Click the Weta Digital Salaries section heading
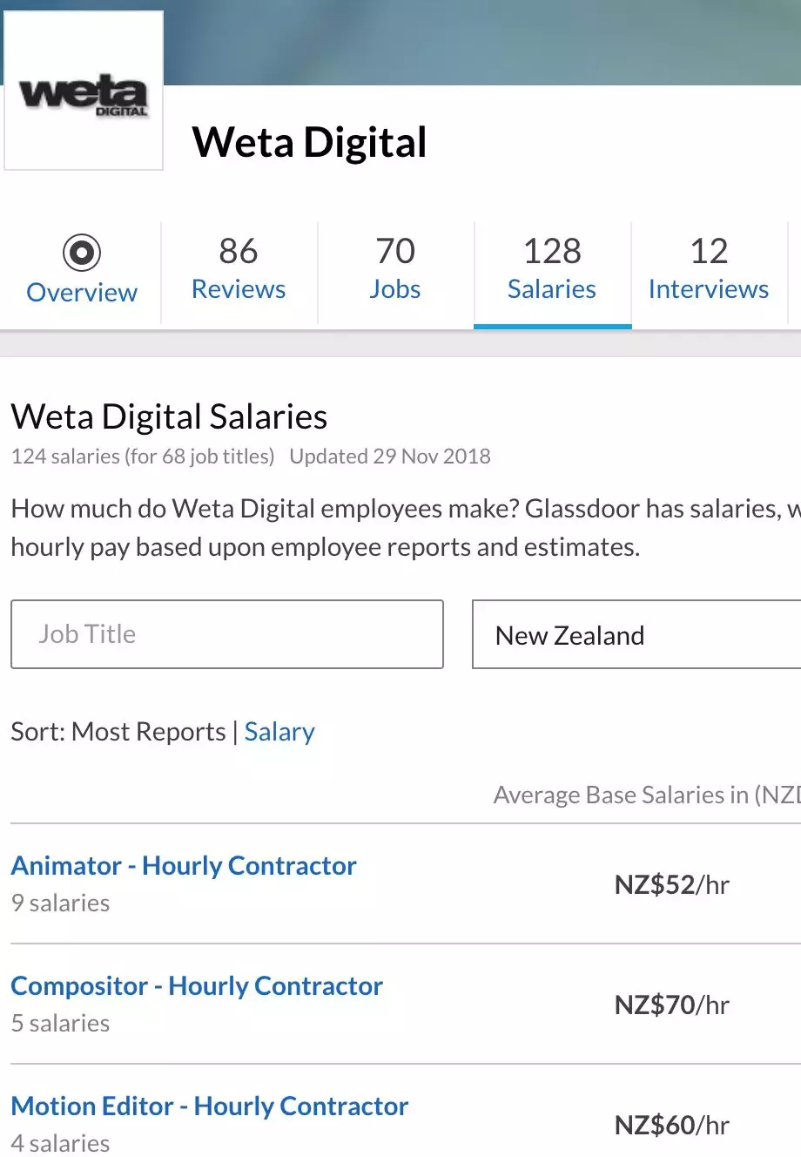This screenshot has height=1157, width=801. point(169,417)
